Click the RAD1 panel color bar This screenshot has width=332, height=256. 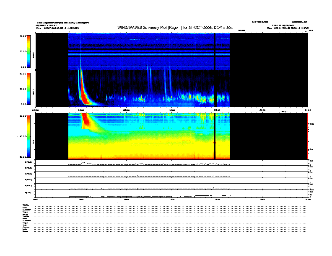[29, 89]
